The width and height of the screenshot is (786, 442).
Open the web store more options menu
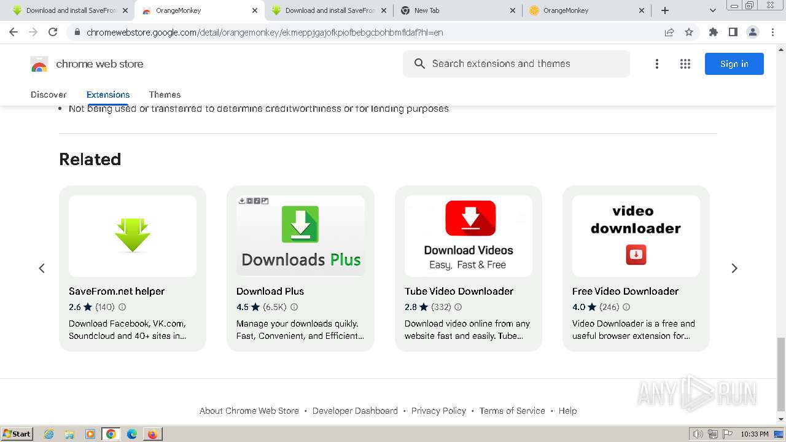[x=657, y=64]
